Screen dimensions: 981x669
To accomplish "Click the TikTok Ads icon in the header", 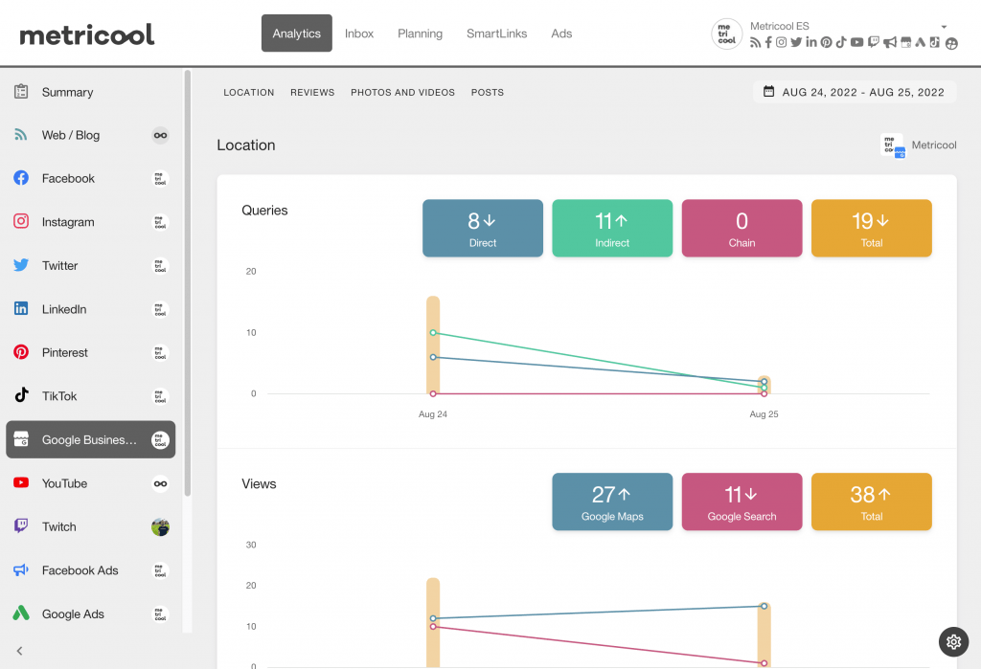I will (935, 42).
